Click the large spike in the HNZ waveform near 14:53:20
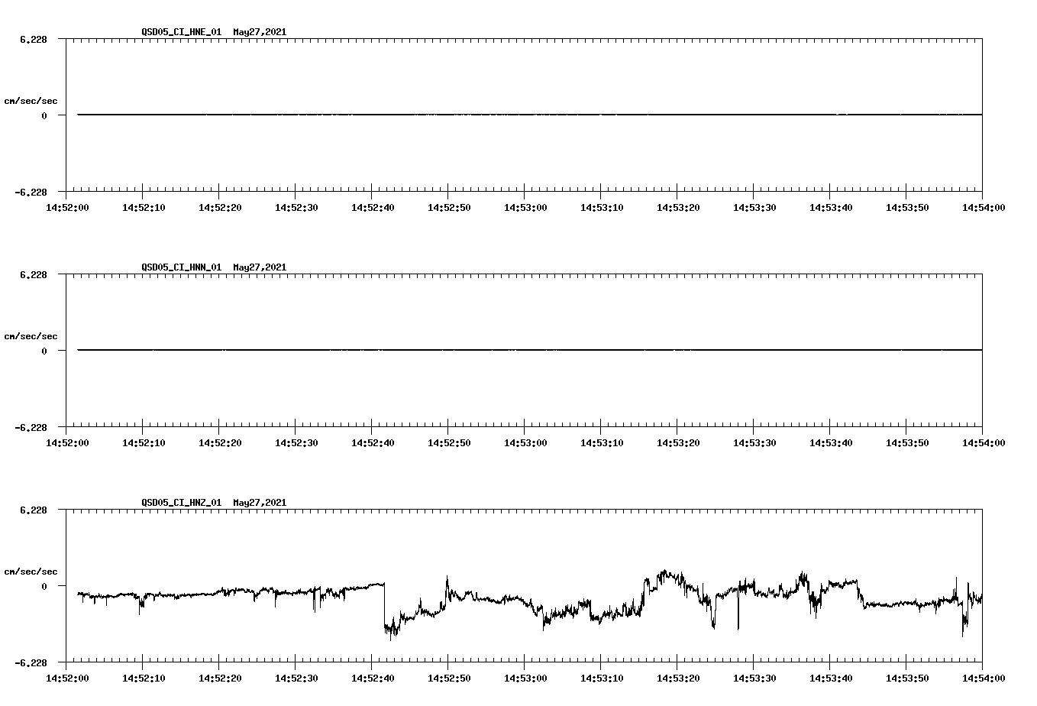Viewport: 1037px width, 706px height. 664,571
